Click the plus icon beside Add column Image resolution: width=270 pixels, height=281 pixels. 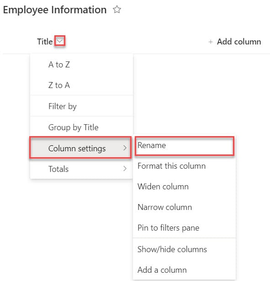(211, 42)
